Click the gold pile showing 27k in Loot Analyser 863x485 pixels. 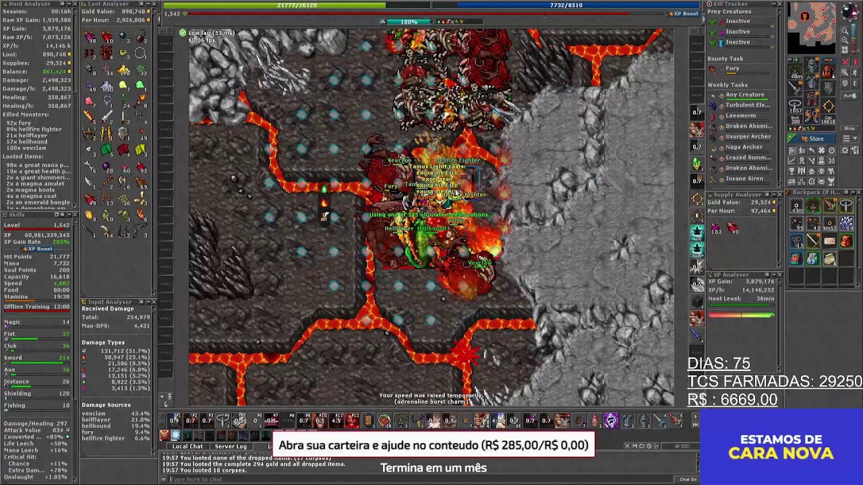123,70
